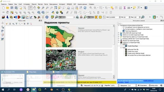This screenshot has width=164, height=92.
Task: Click the Zoom Out magnifier tool
Action: click(x=47, y=8)
